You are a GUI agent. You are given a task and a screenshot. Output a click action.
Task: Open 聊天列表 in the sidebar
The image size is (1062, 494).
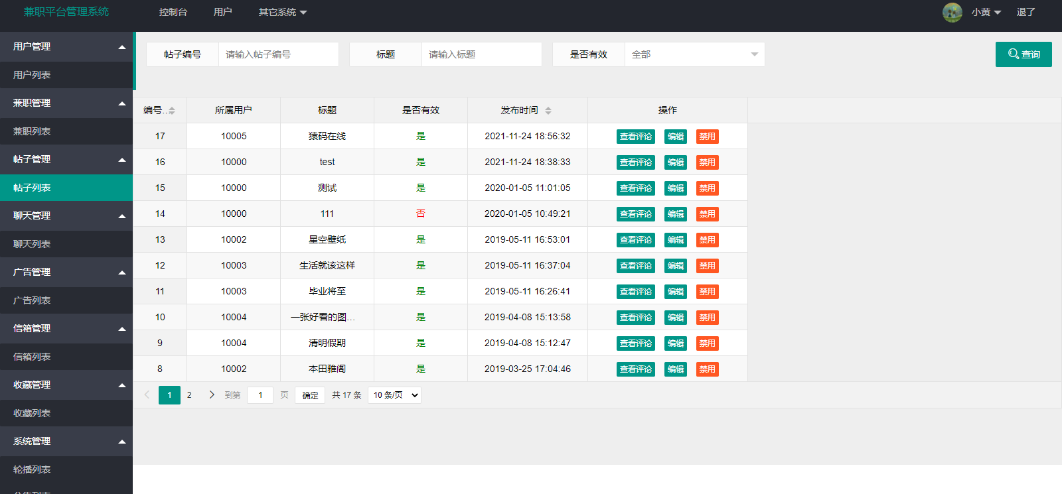[32, 244]
